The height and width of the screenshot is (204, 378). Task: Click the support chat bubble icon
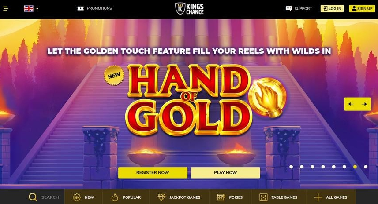click(x=288, y=9)
